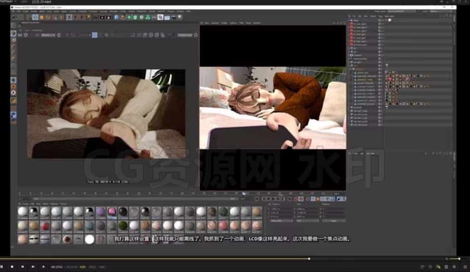Screen dimensions: 470x272
Task: Toggle the red Record Active Objects button
Action: coord(295,199)
